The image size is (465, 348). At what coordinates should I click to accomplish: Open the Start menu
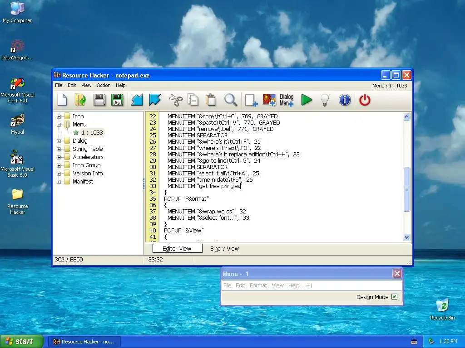(22, 342)
